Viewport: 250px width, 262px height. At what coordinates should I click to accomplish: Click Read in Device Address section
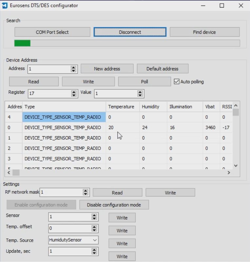tap(34, 82)
